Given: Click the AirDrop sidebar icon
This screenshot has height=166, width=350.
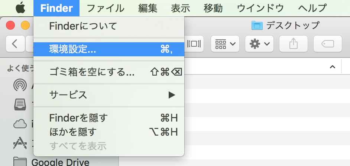Looking at the screenshot, I should pos(20,85).
